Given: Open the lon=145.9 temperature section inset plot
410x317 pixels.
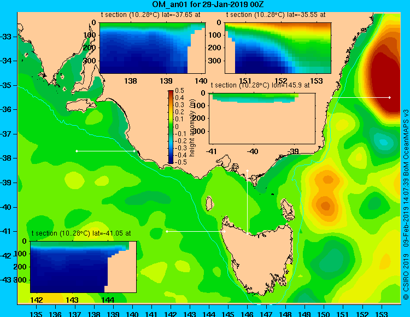Looking at the screenshot, I should click(262, 119).
